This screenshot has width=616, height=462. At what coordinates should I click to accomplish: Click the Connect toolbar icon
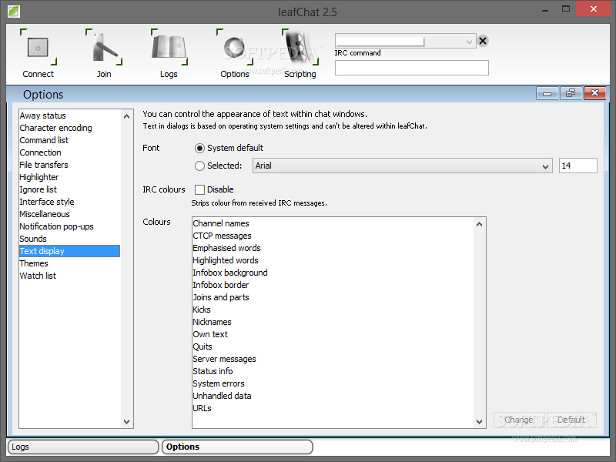point(38,47)
